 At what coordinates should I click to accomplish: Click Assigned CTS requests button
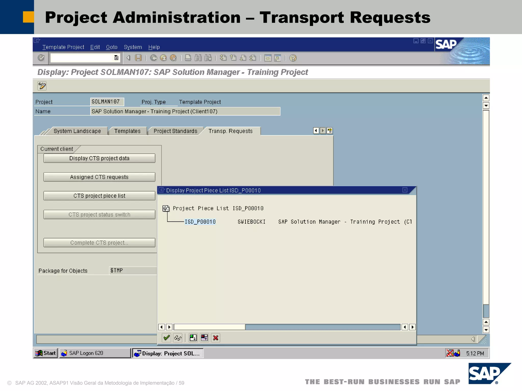pyautogui.click(x=99, y=177)
